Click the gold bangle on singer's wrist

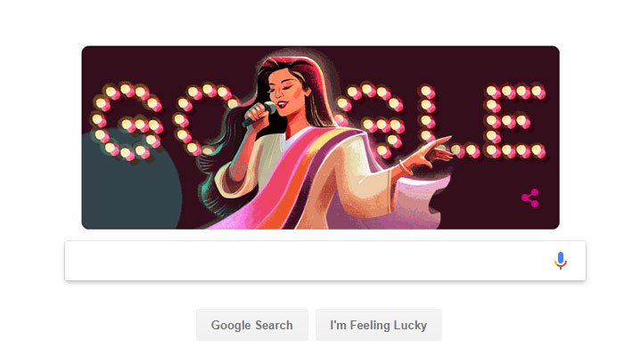(405, 167)
